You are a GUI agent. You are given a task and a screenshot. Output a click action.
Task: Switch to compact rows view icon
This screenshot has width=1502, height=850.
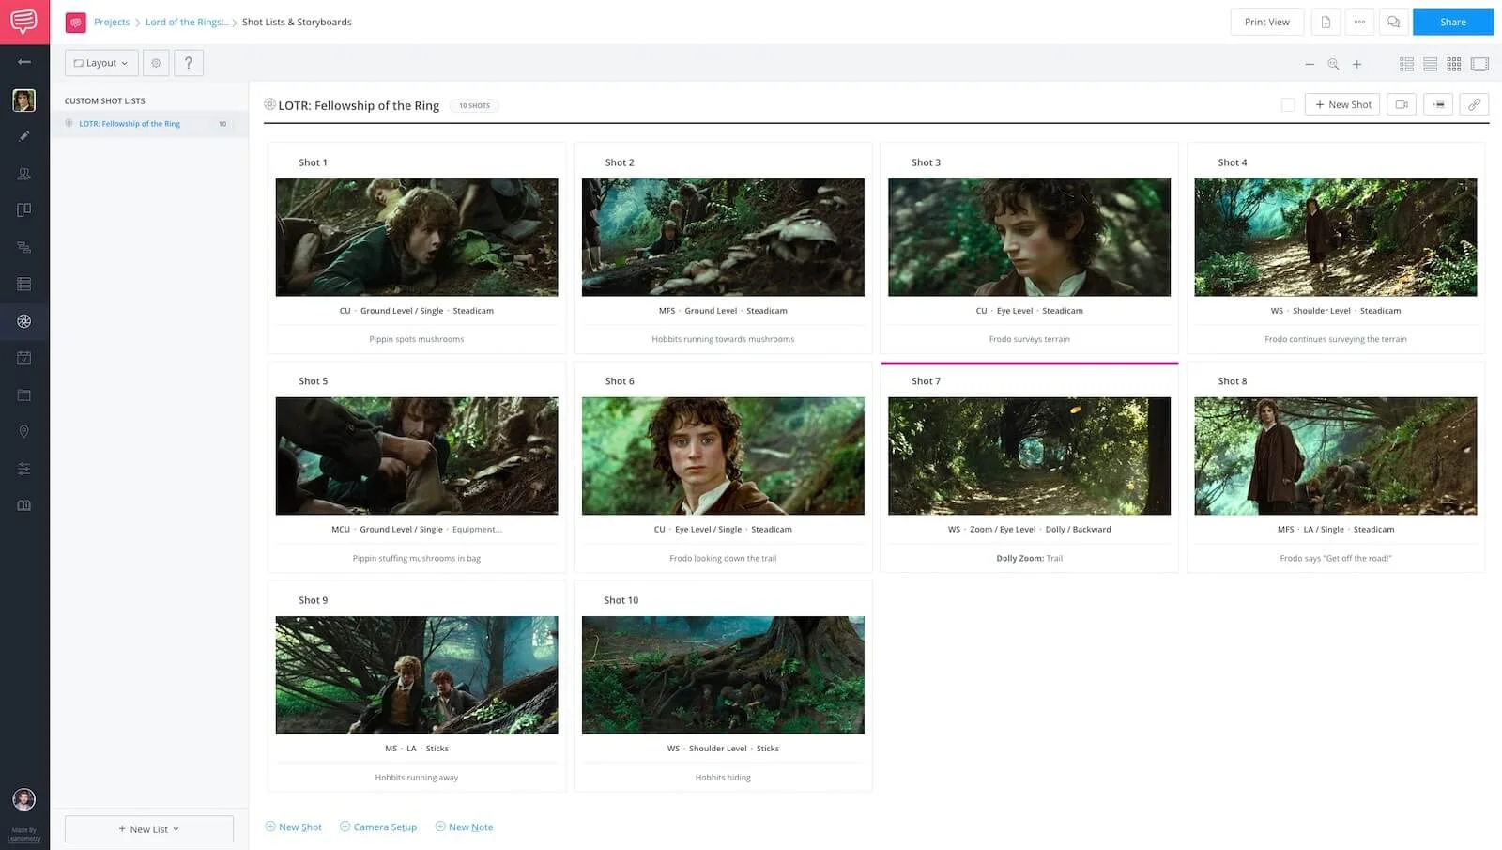click(1431, 64)
